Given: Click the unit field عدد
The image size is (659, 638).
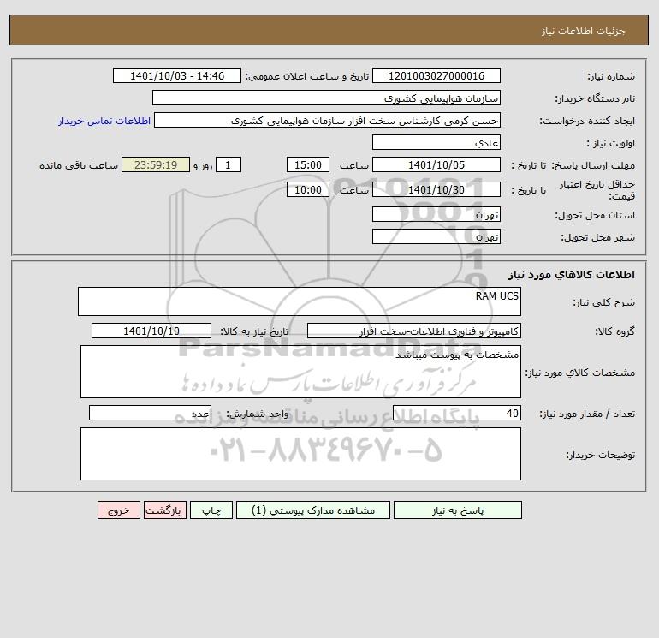Looking at the screenshot, I should [150, 413].
